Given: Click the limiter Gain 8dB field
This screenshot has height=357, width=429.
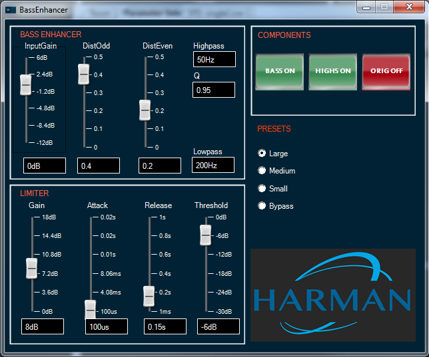Looking at the screenshot, I should pyautogui.click(x=43, y=326).
